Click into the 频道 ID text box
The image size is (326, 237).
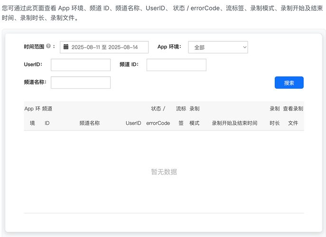click(176, 65)
